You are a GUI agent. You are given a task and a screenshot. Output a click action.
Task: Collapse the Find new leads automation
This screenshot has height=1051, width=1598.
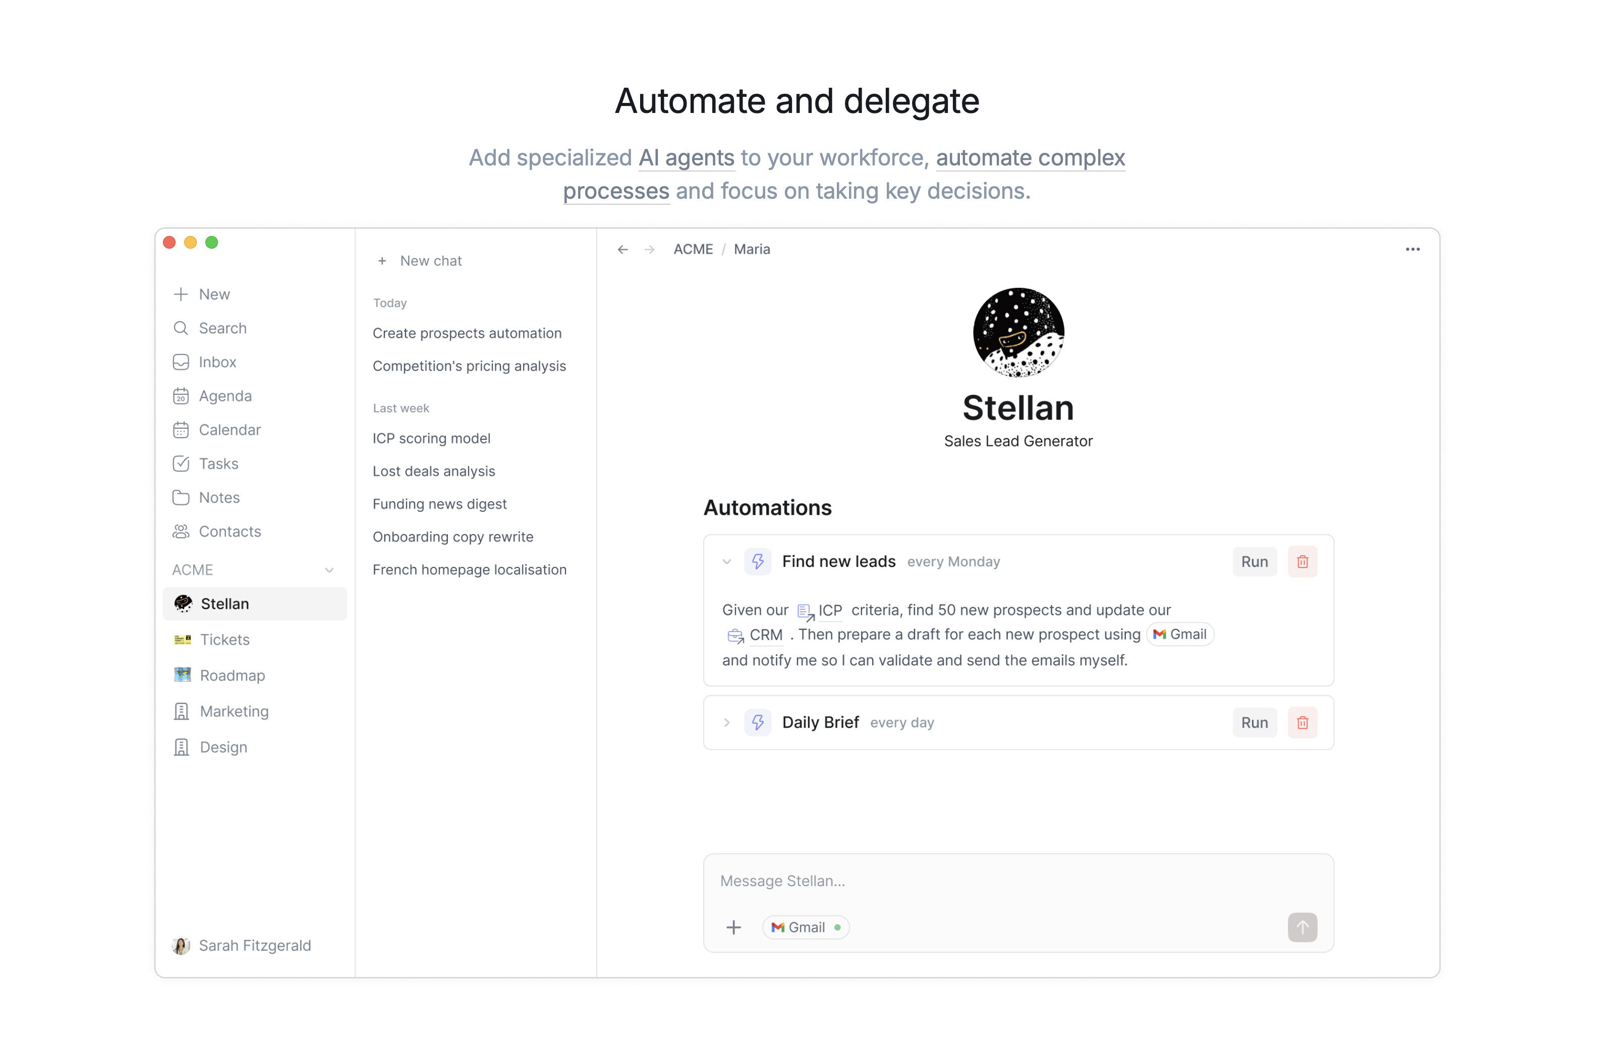(x=726, y=562)
